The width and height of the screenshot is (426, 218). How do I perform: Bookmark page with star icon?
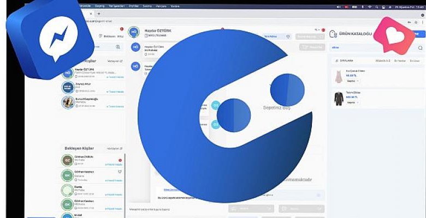(x=416, y=22)
